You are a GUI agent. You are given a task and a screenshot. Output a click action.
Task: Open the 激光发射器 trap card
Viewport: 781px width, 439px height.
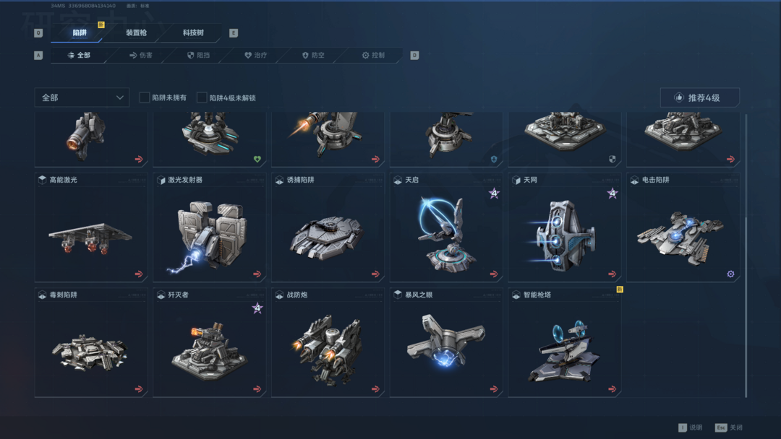[x=209, y=227]
